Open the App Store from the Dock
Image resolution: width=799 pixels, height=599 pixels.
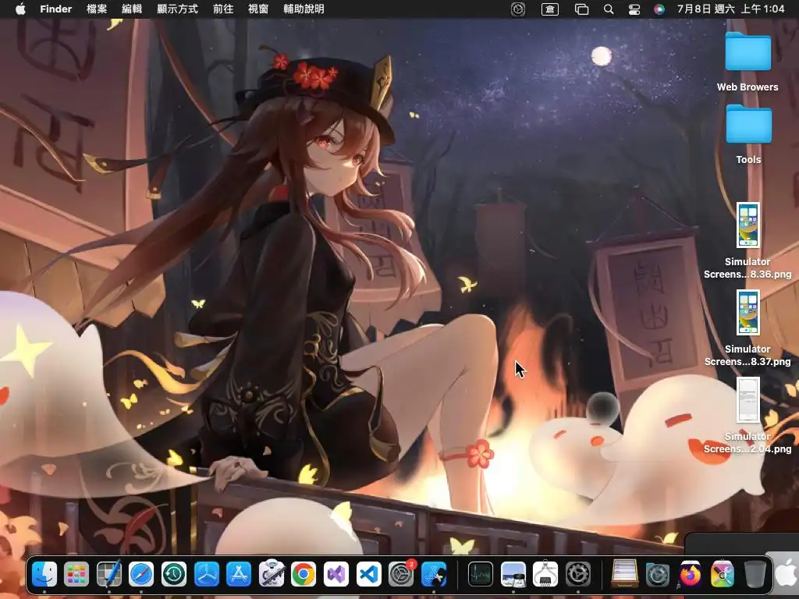click(239, 574)
